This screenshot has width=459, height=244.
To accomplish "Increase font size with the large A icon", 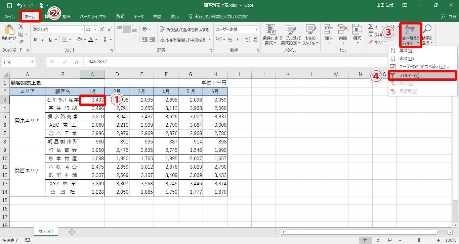I will 102,29.
